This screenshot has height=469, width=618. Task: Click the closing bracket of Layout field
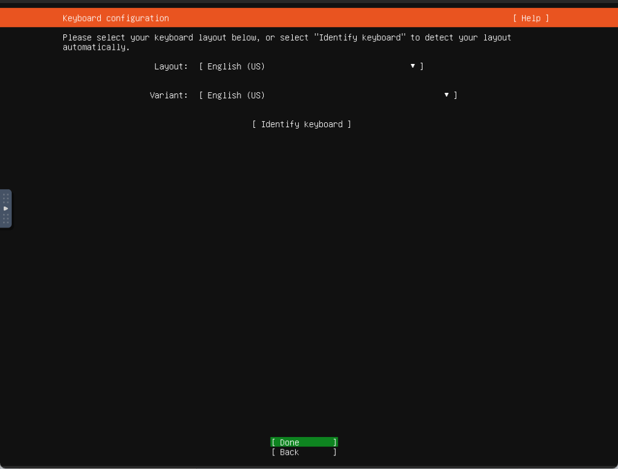click(421, 66)
